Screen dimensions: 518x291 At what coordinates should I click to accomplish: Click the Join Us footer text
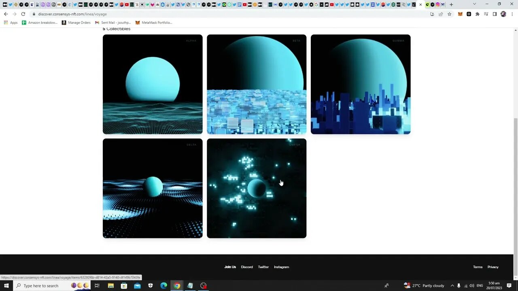point(230,267)
